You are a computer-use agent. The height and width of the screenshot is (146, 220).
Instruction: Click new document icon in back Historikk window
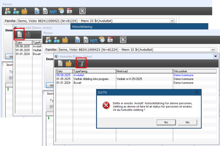pos(19,35)
